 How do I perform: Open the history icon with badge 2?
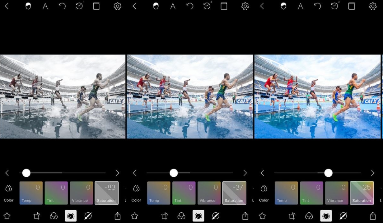(x=207, y=6)
